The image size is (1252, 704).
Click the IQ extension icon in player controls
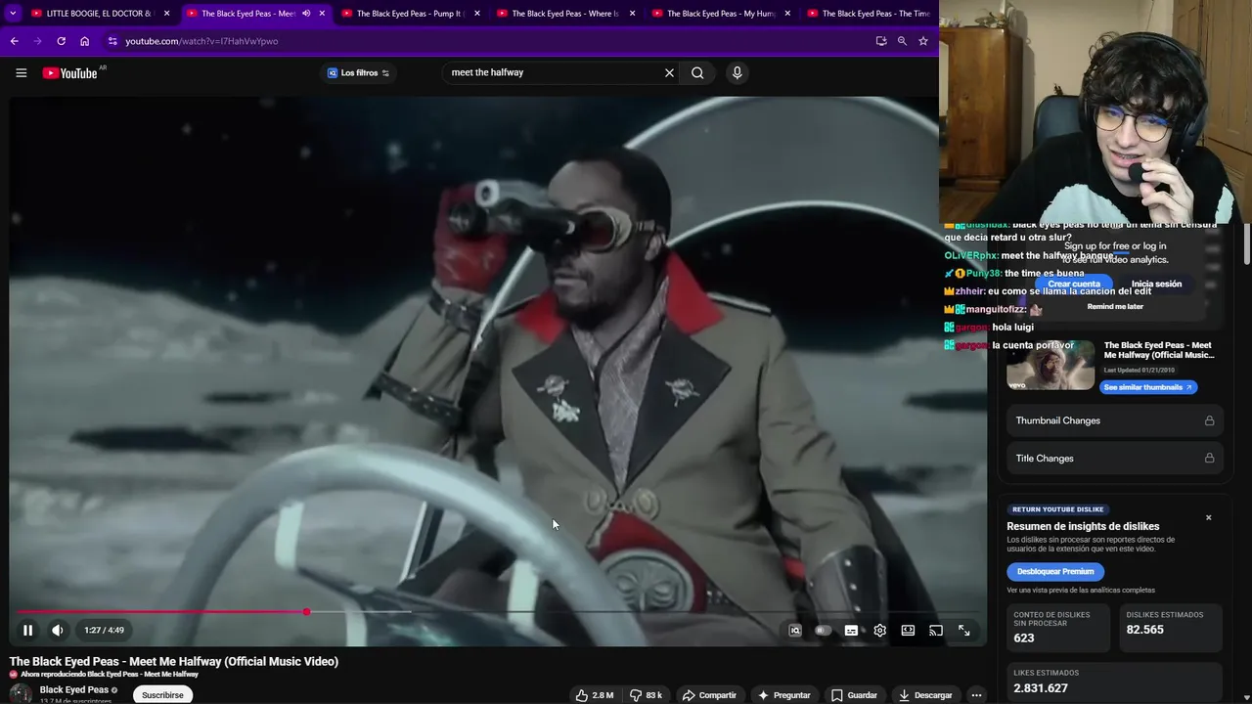[795, 631]
